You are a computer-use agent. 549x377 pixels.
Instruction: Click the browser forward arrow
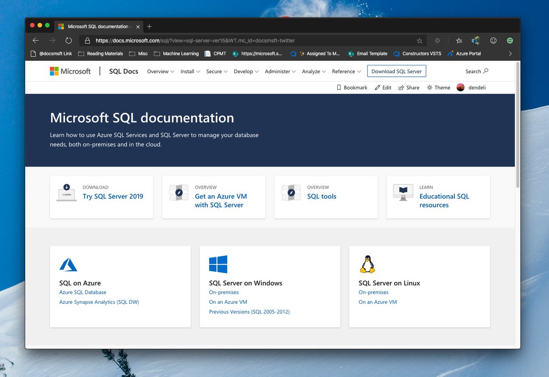pos(52,40)
